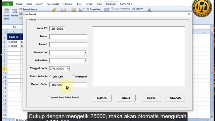Click Import XML button
Screen dimensions: 215x121
pos(137,9)
